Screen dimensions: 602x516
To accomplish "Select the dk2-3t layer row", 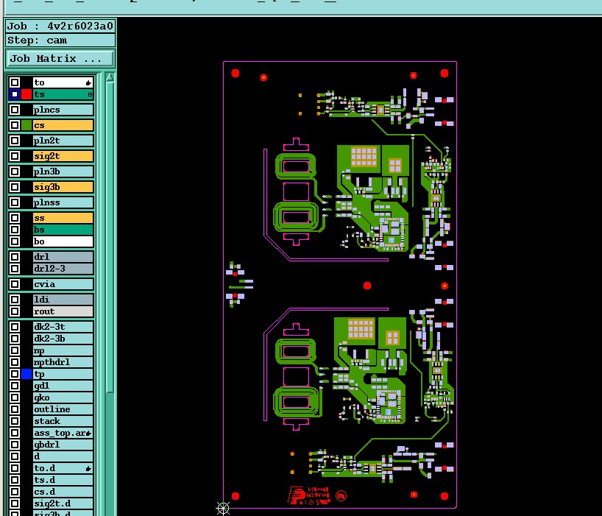I will (63, 327).
